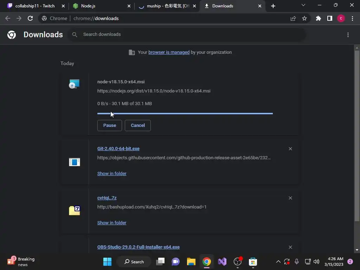Open Downloads page more actions menu
Screen dimensions: 360x270
click(x=348, y=35)
